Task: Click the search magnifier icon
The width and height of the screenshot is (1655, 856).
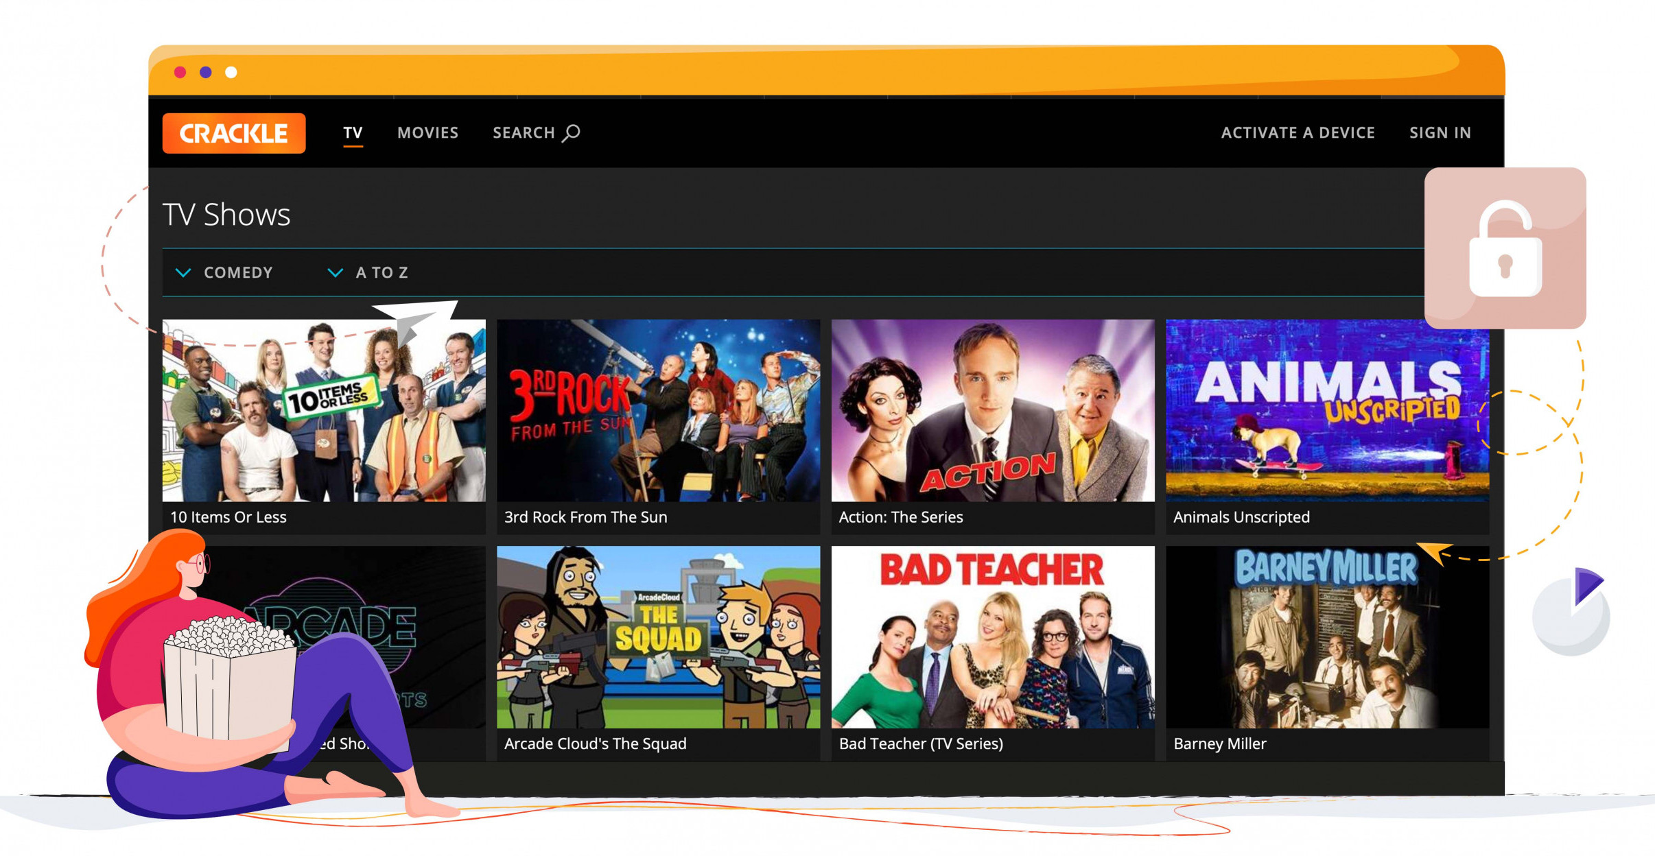Action: click(x=571, y=133)
